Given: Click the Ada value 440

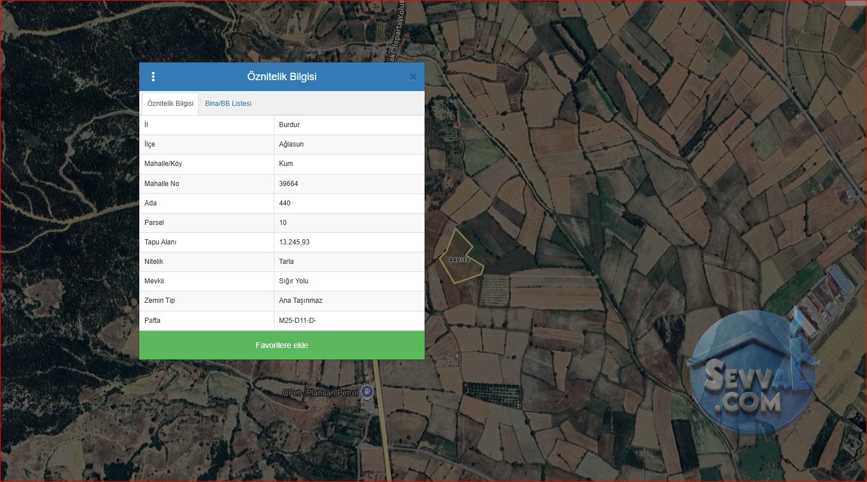Looking at the screenshot, I should 285,203.
